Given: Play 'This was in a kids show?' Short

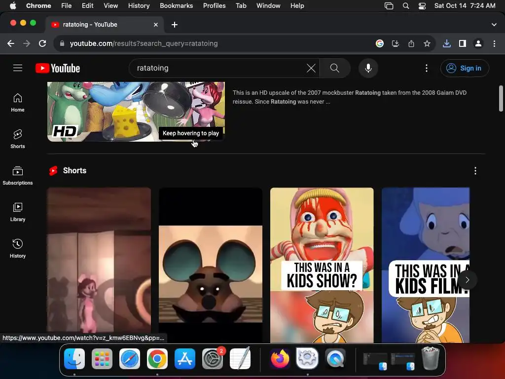Looking at the screenshot, I should 322,265.
